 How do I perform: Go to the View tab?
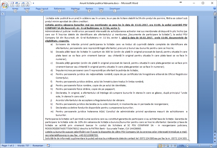101,9
